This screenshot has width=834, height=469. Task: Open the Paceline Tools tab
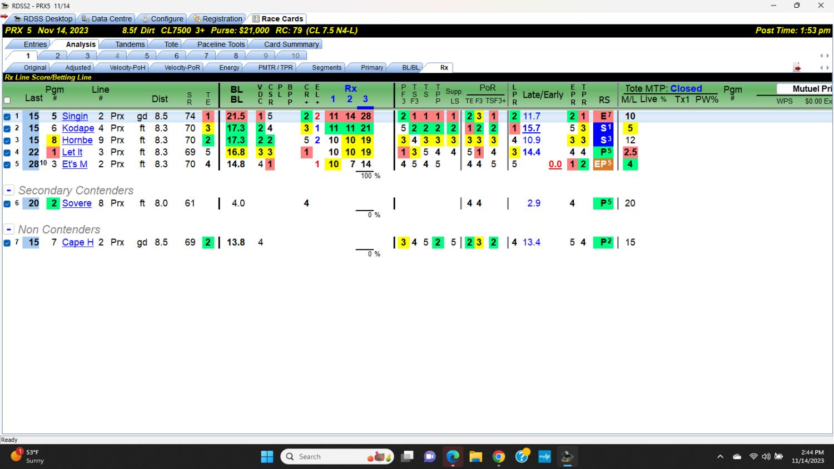(x=221, y=44)
